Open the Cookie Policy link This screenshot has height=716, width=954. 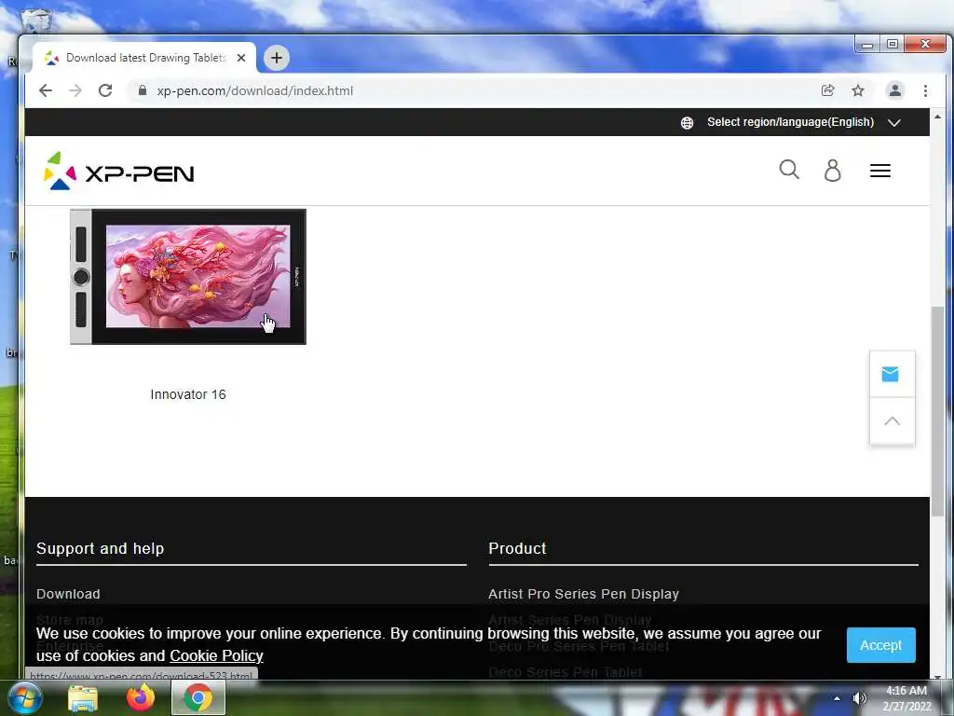click(216, 655)
